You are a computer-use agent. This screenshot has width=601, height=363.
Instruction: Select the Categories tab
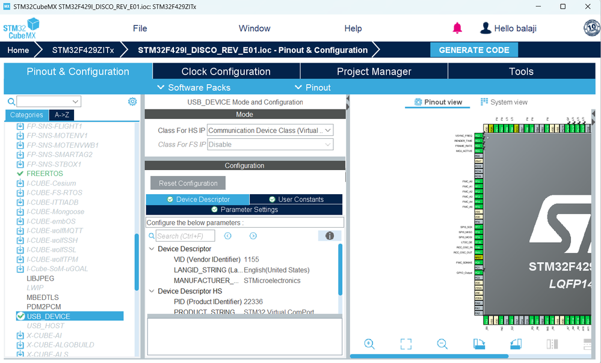[x=26, y=115]
